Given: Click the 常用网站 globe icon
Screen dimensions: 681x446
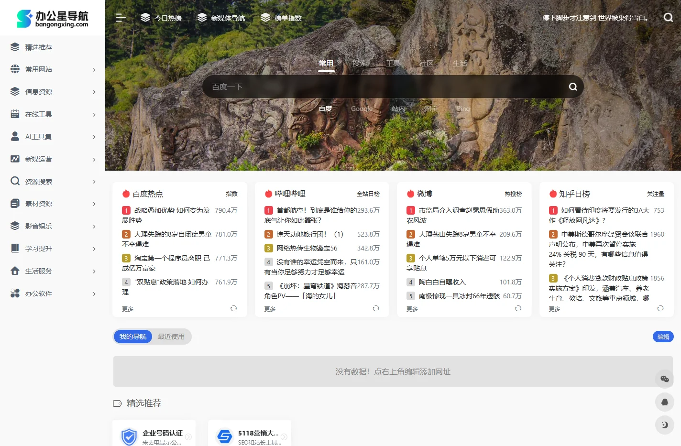Looking at the screenshot, I should pos(15,69).
